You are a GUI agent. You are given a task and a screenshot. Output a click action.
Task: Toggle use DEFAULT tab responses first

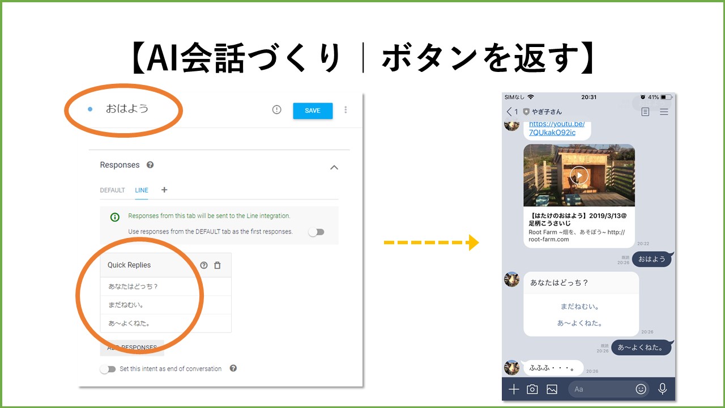point(316,232)
